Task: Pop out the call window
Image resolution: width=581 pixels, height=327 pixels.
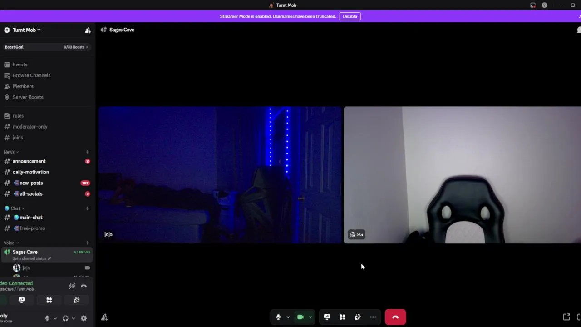Action: [566, 317]
